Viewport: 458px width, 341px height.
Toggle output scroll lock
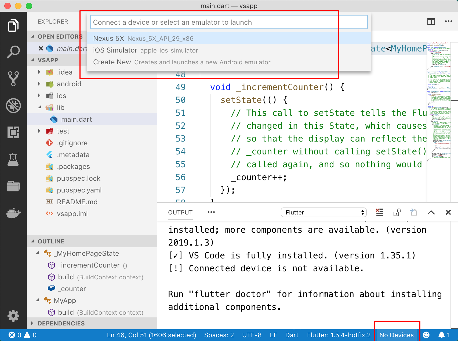coord(397,212)
